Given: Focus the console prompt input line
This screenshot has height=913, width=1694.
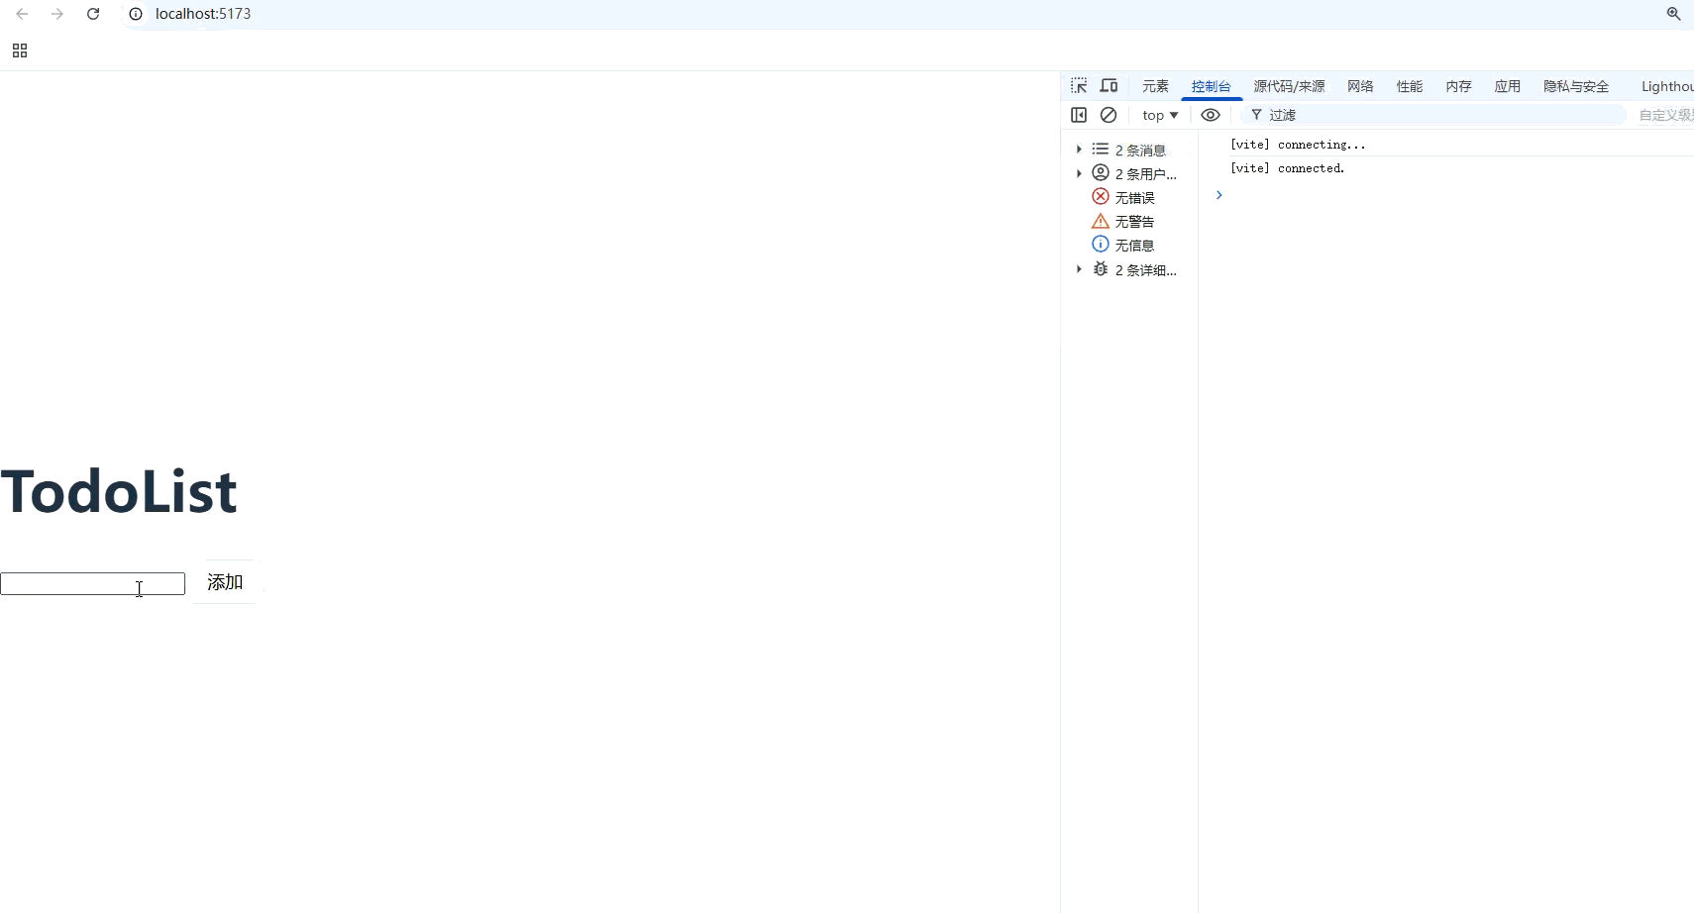Looking at the screenshot, I should [x=1456, y=195].
